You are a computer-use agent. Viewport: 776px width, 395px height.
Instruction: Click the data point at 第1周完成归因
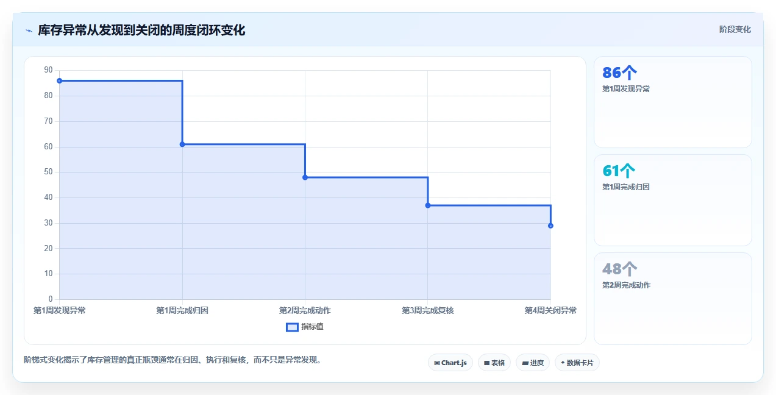182,144
